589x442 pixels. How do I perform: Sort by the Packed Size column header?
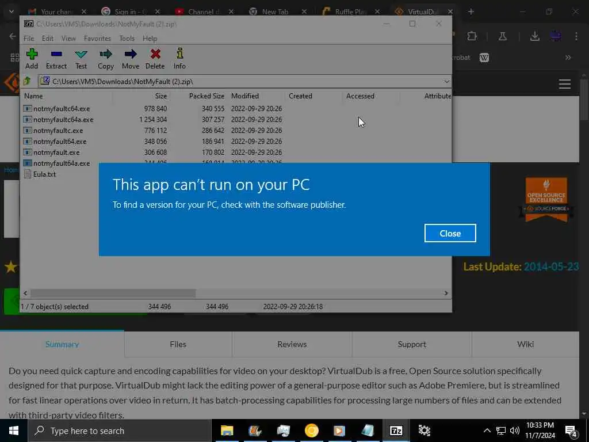pyautogui.click(x=206, y=96)
